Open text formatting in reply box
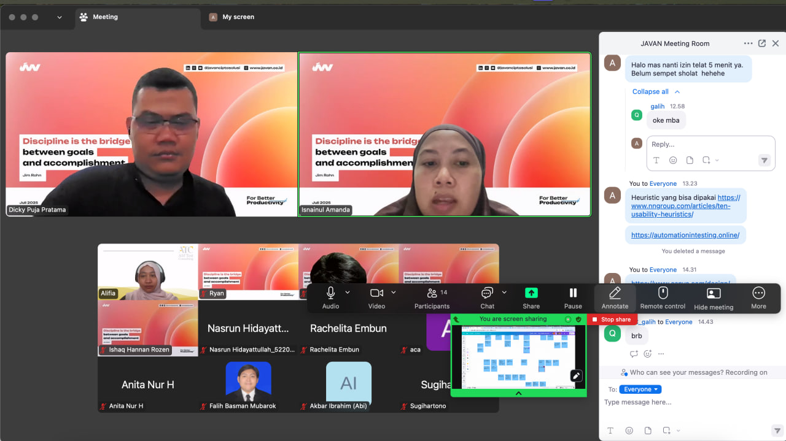 pos(656,160)
